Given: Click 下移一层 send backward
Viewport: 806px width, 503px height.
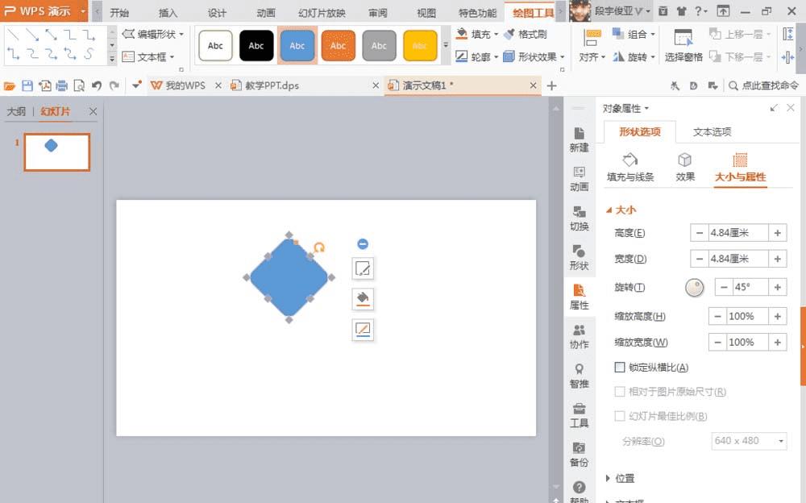Looking at the screenshot, I should [x=740, y=56].
